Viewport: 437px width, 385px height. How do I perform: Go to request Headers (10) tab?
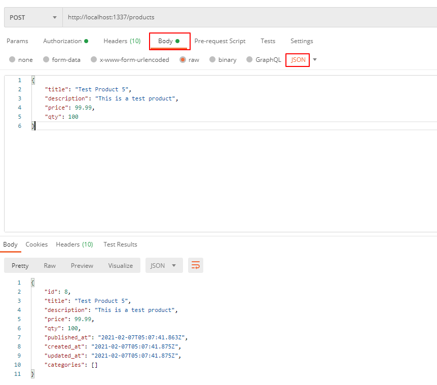[x=122, y=41]
